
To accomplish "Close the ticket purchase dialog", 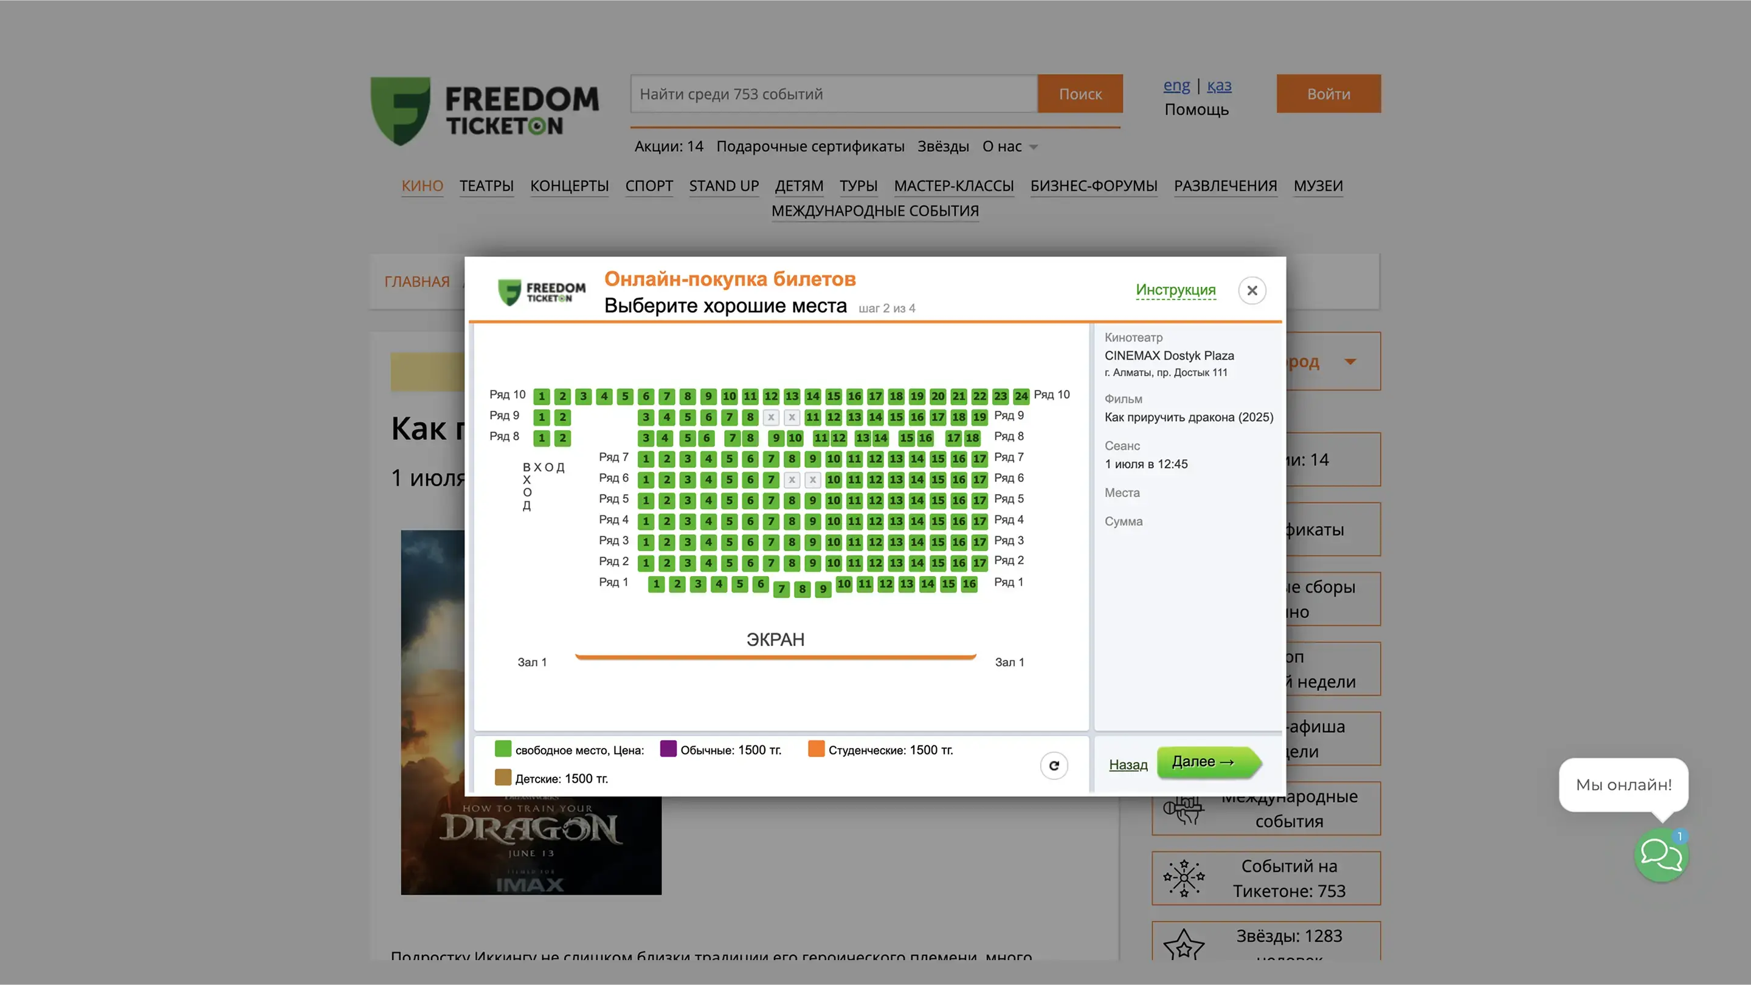I will pyautogui.click(x=1251, y=290).
